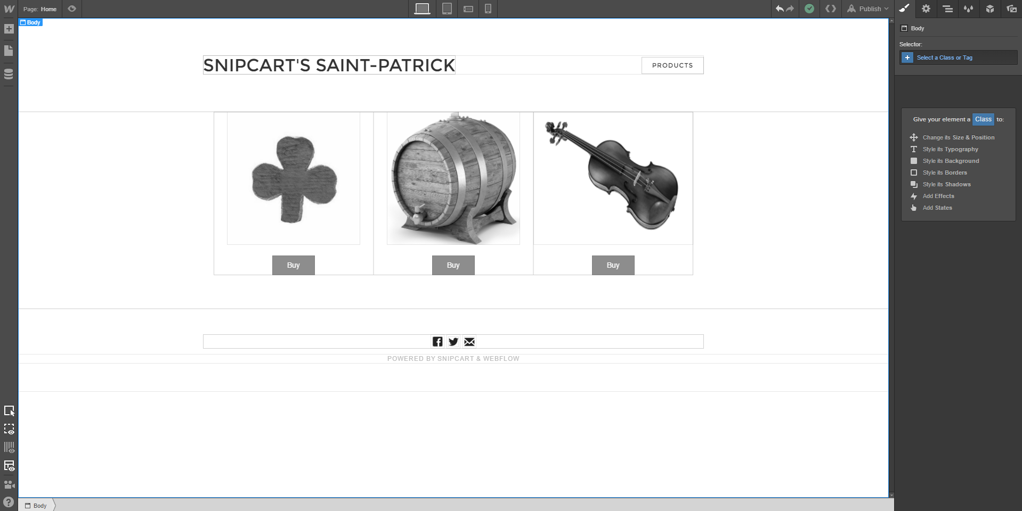The height and width of the screenshot is (511, 1022).
Task: Click the redo arrow
Action: (790, 9)
